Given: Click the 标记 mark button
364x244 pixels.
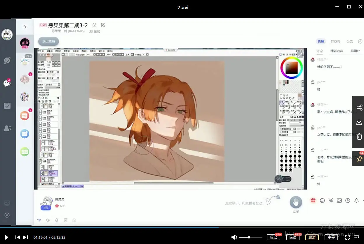Looking at the screenshot, I should (274, 237).
